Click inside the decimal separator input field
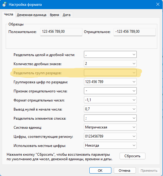Screen dimensions: 163x176 point(108,55)
